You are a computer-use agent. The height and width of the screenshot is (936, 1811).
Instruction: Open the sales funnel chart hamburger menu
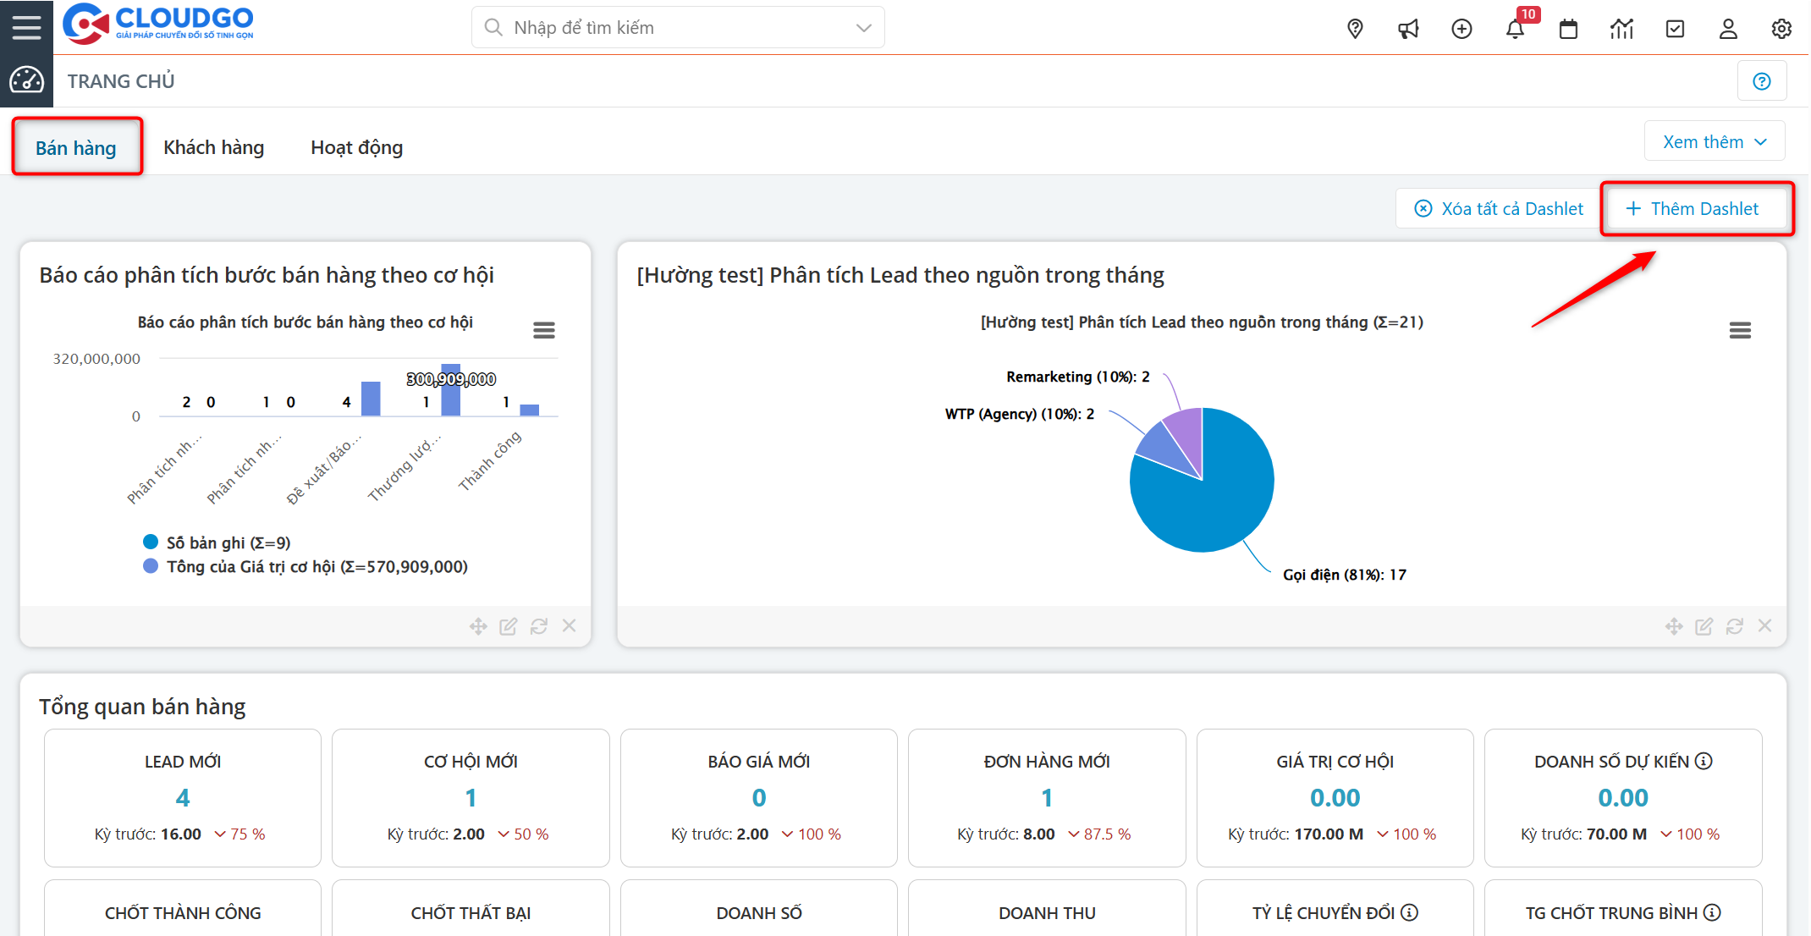tap(544, 330)
